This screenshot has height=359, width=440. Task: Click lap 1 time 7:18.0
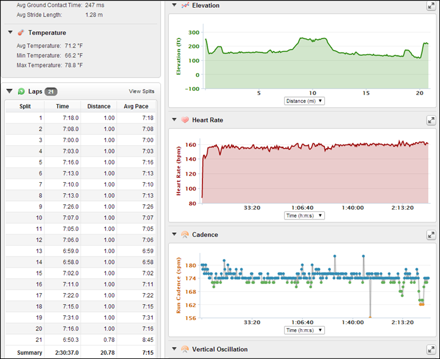(x=71, y=118)
